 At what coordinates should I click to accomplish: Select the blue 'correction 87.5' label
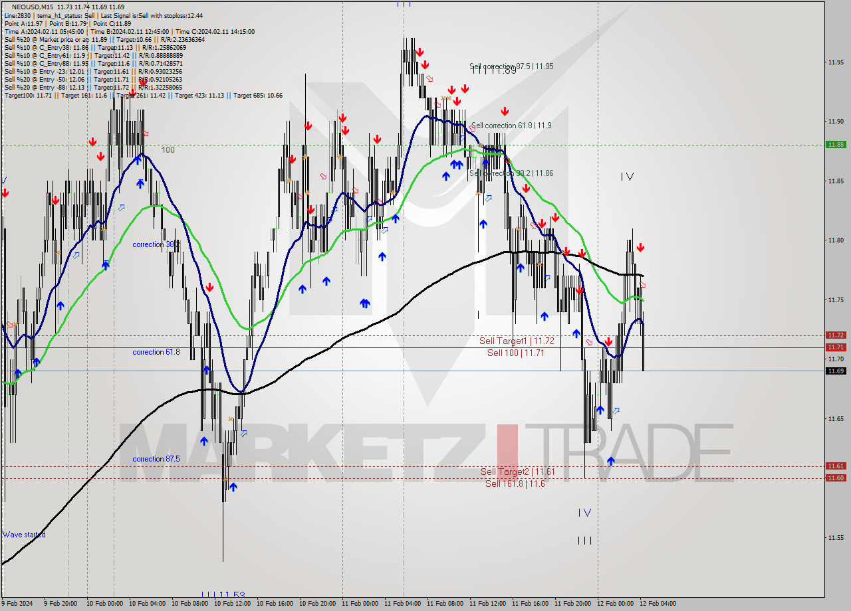(x=156, y=459)
